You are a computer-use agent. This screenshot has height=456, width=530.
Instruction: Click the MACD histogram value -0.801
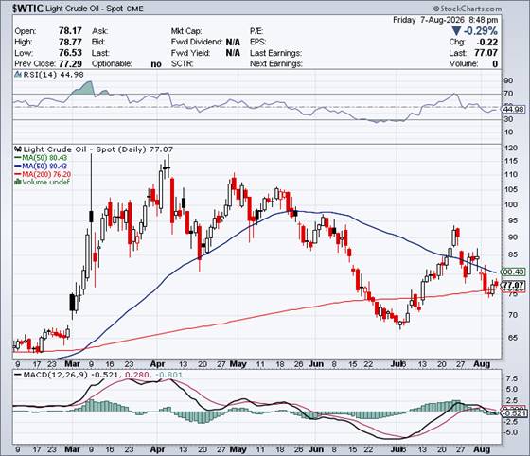pos(170,375)
